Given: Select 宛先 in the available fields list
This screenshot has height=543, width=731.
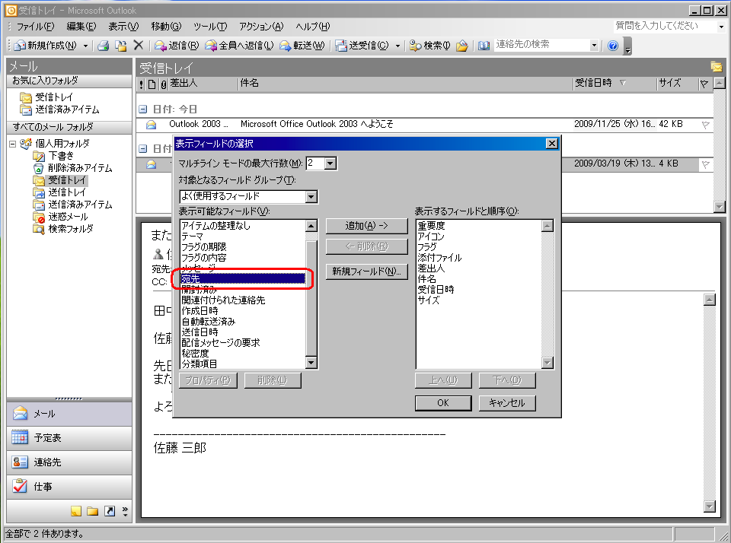Looking at the screenshot, I should [x=242, y=279].
